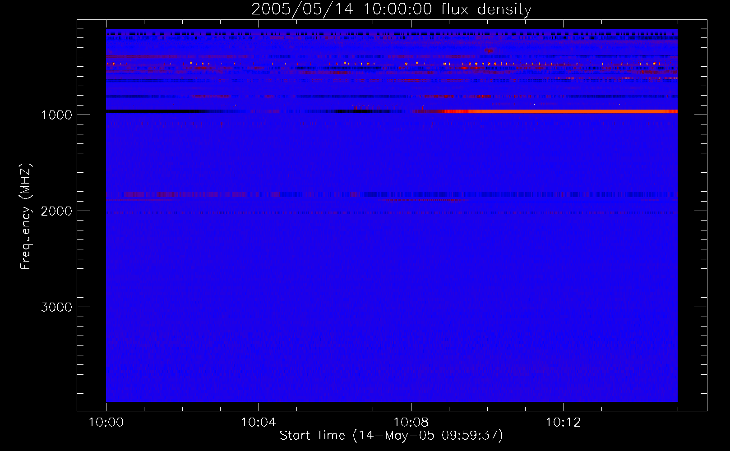Click the 3000 frequency tick label
This screenshot has width=730, height=451.
56,307
